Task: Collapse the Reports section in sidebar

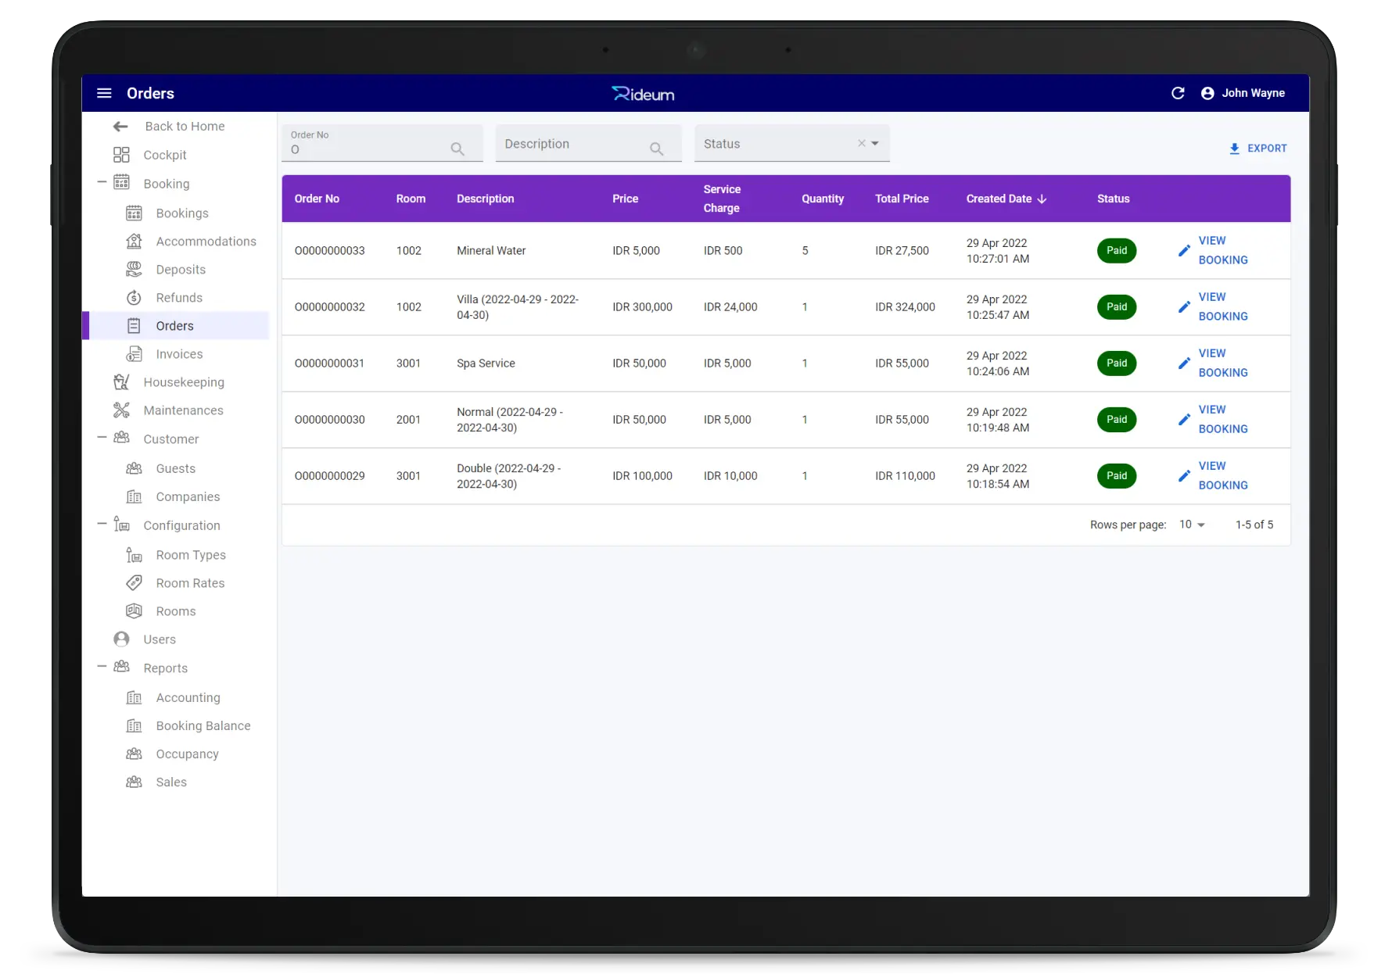Action: (x=102, y=667)
